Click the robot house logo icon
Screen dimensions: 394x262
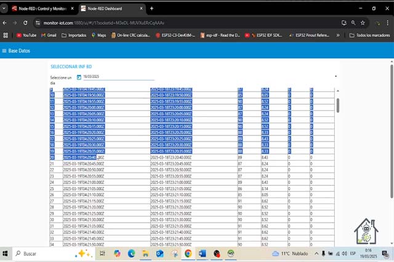point(366,232)
